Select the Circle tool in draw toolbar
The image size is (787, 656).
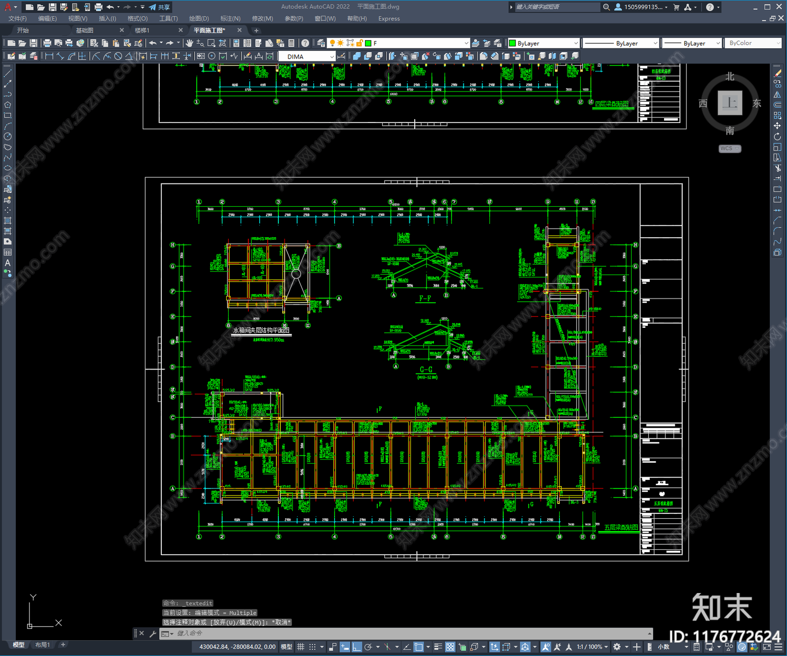7,136
